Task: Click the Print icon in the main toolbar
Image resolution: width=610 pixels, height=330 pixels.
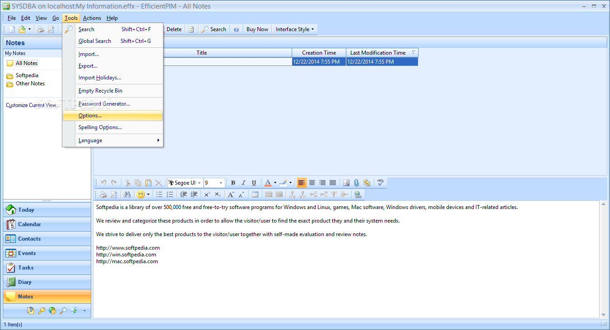Action: pyautogui.click(x=41, y=29)
